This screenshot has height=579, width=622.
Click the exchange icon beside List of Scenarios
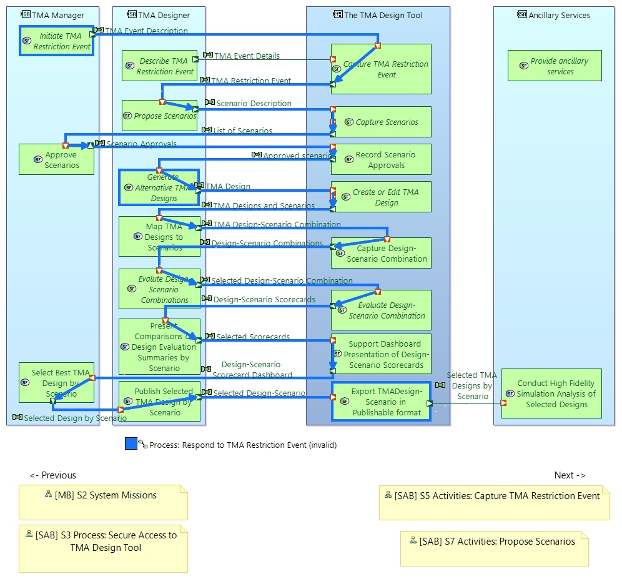point(207,130)
